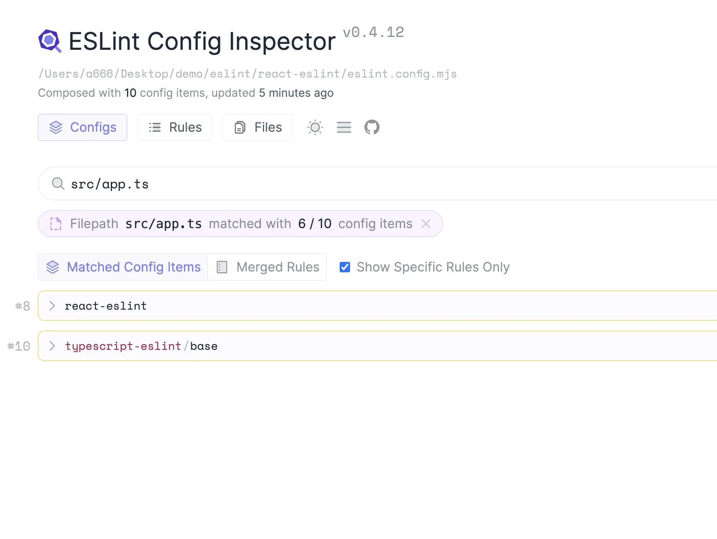Image resolution: width=717 pixels, height=539 pixels.
Task: Expand the typescript-eslint/base chevron
Action: click(52, 346)
